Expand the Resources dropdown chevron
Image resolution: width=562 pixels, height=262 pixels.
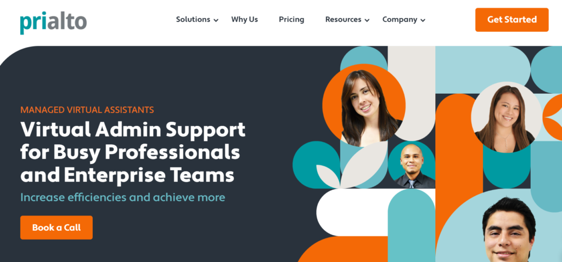pos(367,20)
